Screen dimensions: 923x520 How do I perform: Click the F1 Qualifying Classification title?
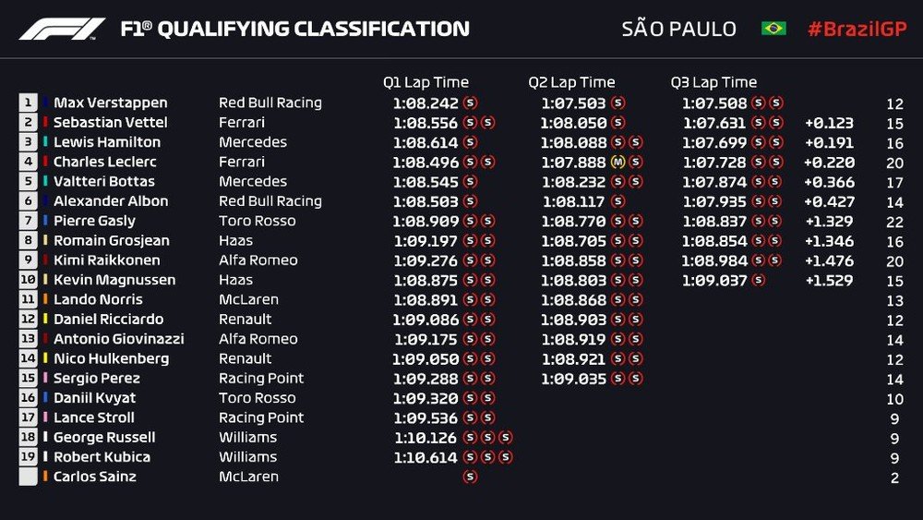pyautogui.click(x=294, y=29)
